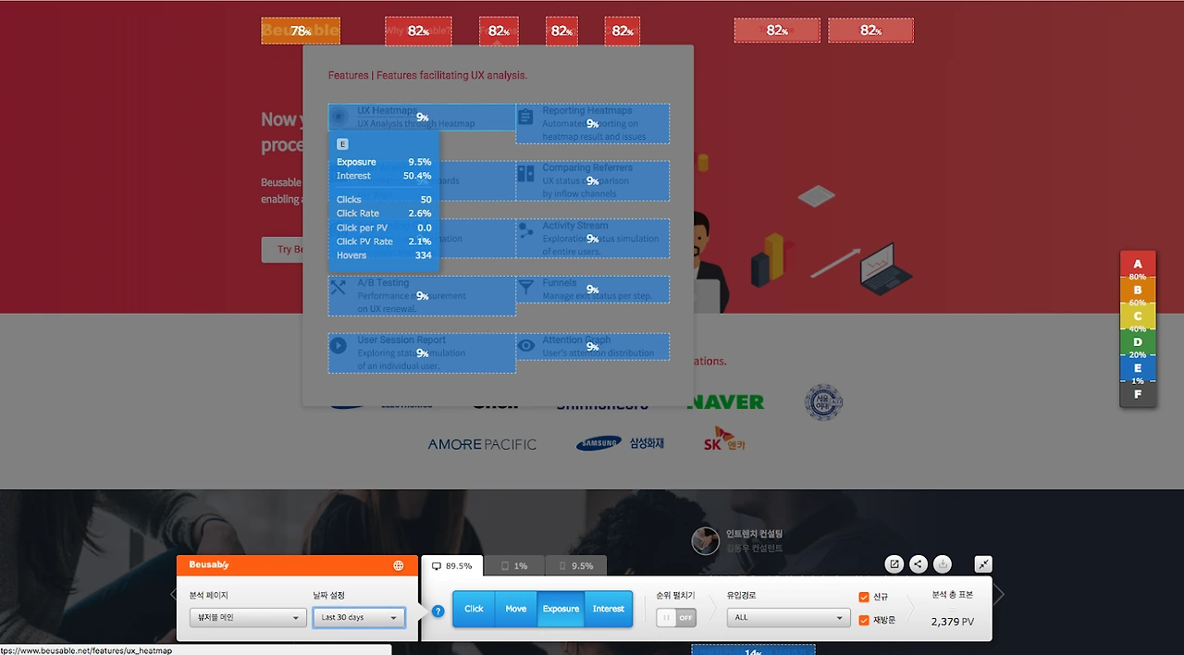Viewport: 1184px width, 655px height.
Task: Click the A/B Testing feature link
Action: click(422, 295)
